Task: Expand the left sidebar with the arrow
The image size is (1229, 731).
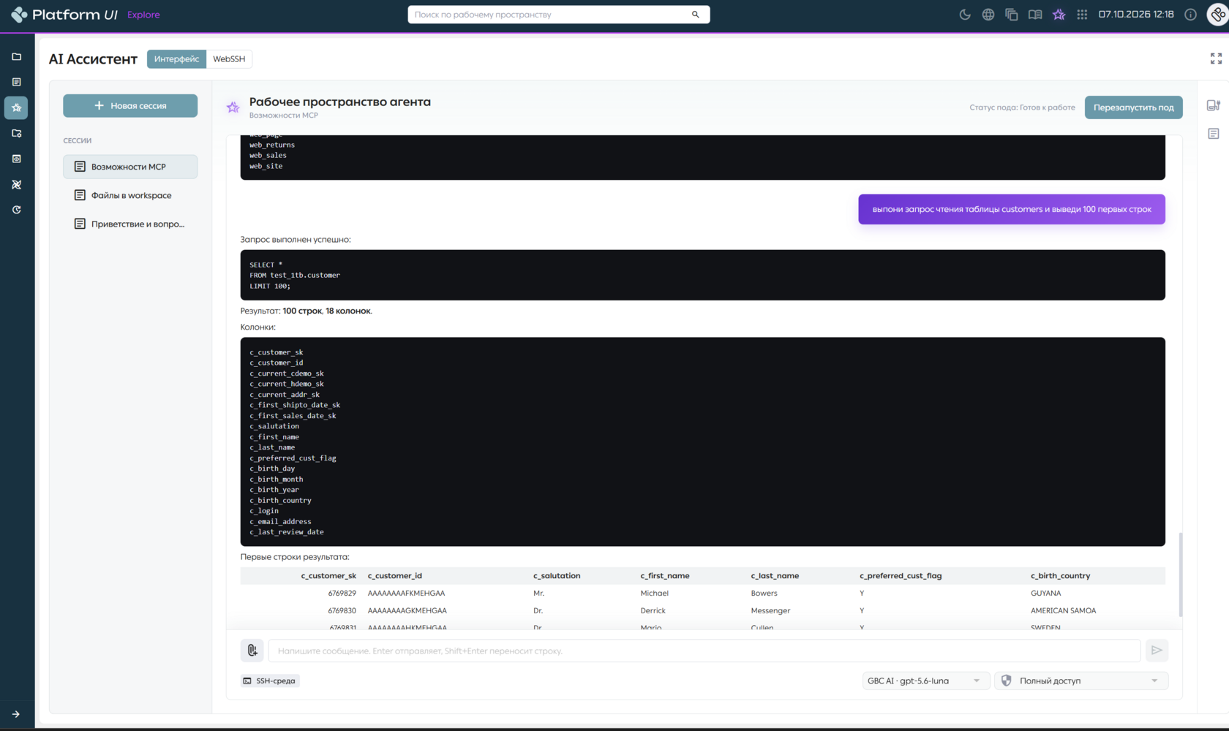Action: (x=16, y=714)
